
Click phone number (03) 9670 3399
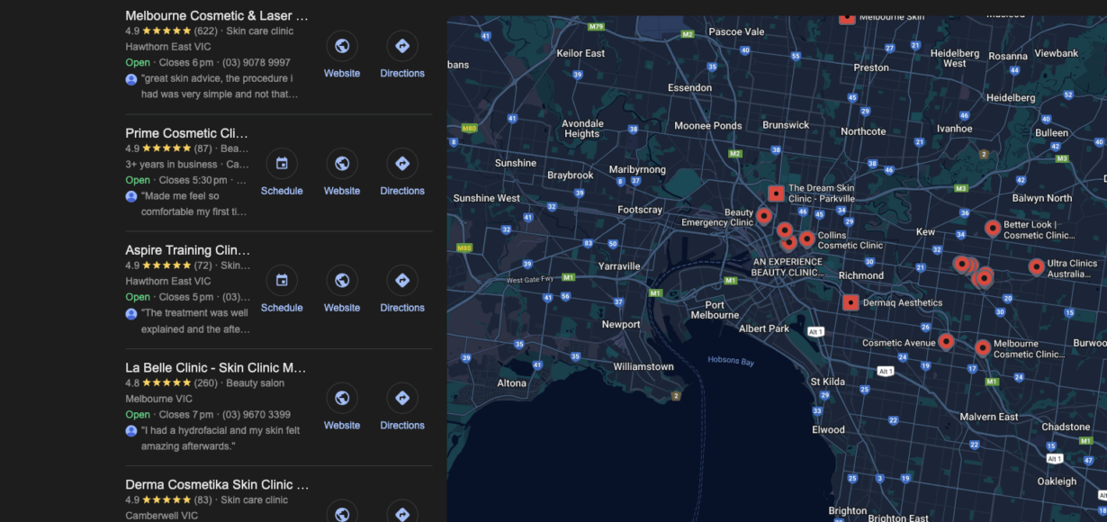[x=262, y=414]
